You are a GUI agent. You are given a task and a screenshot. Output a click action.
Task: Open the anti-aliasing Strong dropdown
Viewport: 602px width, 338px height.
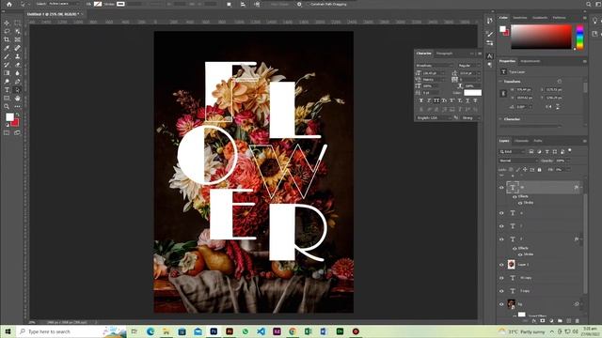(x=470, y=118)
